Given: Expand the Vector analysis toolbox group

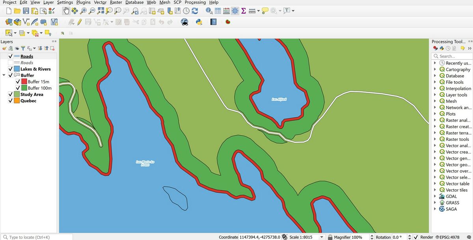Looking at the screenshot, I should 435,146.
